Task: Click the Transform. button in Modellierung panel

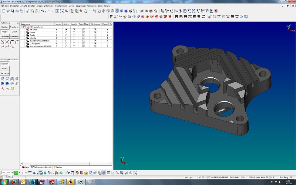Action: pyautogui.click(x=14, y=27)
